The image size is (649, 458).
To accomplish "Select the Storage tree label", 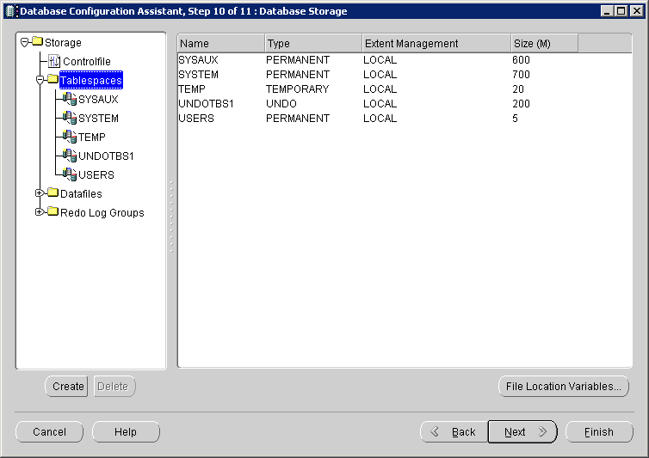I will click(63, 43).
